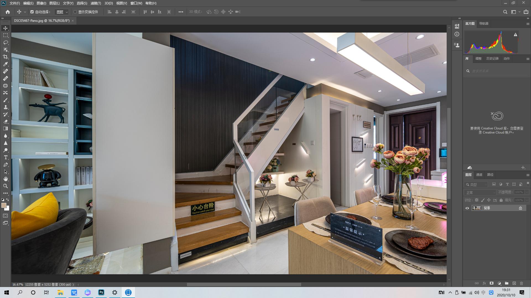The height and width of the screenshot is (298, 531).
Task: Select the Eraser tool
Action: coord(6,121)
